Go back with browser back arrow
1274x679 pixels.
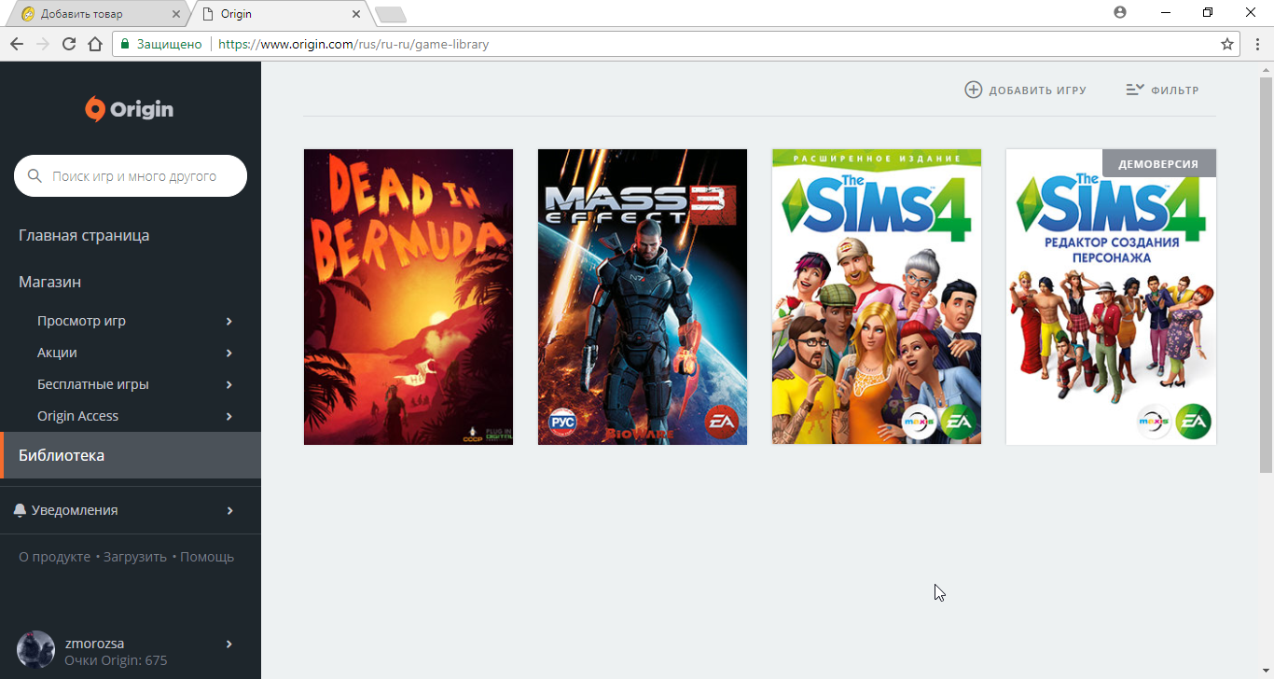click(16, 44)
